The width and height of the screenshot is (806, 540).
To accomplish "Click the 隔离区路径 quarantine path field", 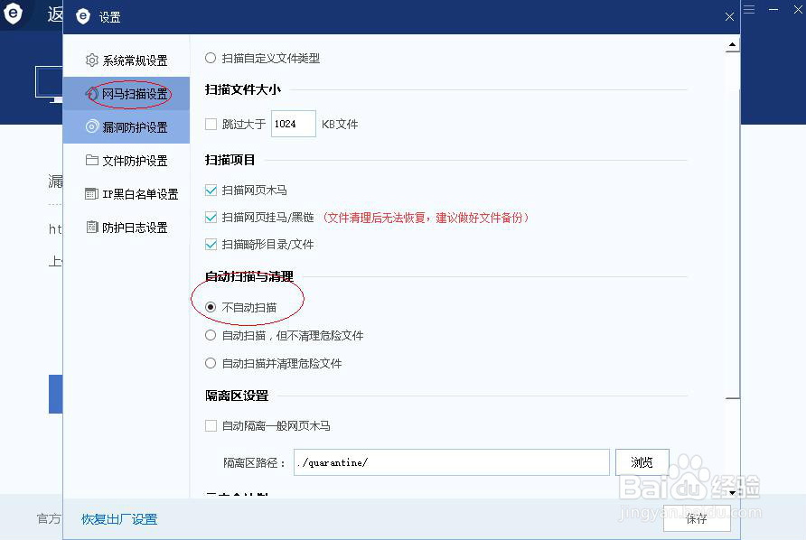I will 451,462.
